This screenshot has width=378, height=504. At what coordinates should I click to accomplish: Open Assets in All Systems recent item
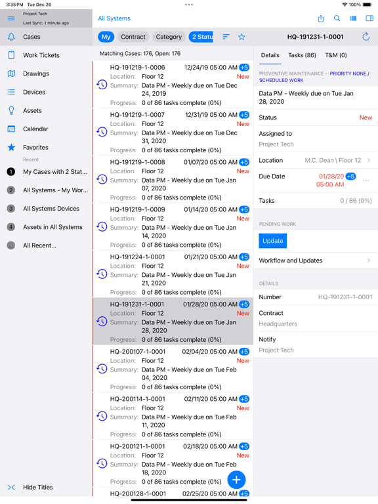[x=47, y=227]
